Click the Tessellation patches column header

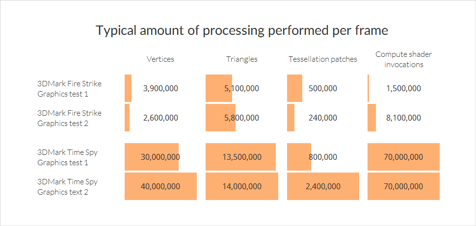pyautogui.click(x=323, y=59)
